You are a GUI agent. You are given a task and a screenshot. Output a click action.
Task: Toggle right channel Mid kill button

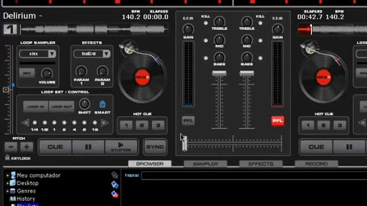[260, 41]
